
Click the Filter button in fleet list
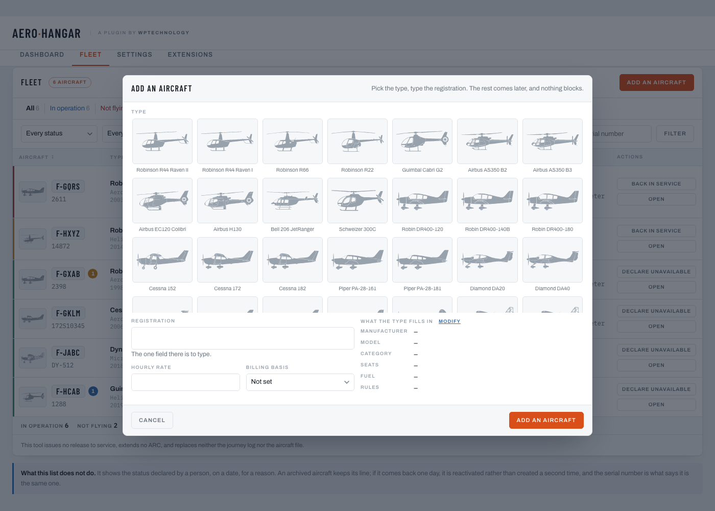pos(675,133)
